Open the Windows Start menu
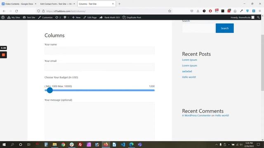Image resolution: width=264 pixels, height=148 pixels. [4, 144]
